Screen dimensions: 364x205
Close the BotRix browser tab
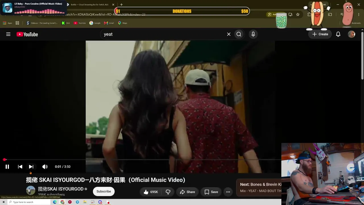click(x=113, y=5)
